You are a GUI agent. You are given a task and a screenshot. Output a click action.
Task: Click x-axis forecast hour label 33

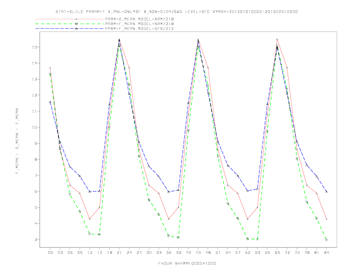[x=159, y=253]
